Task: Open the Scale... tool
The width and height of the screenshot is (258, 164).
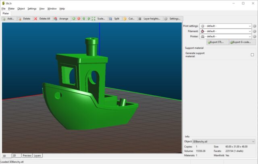Action: click(99, 19)
